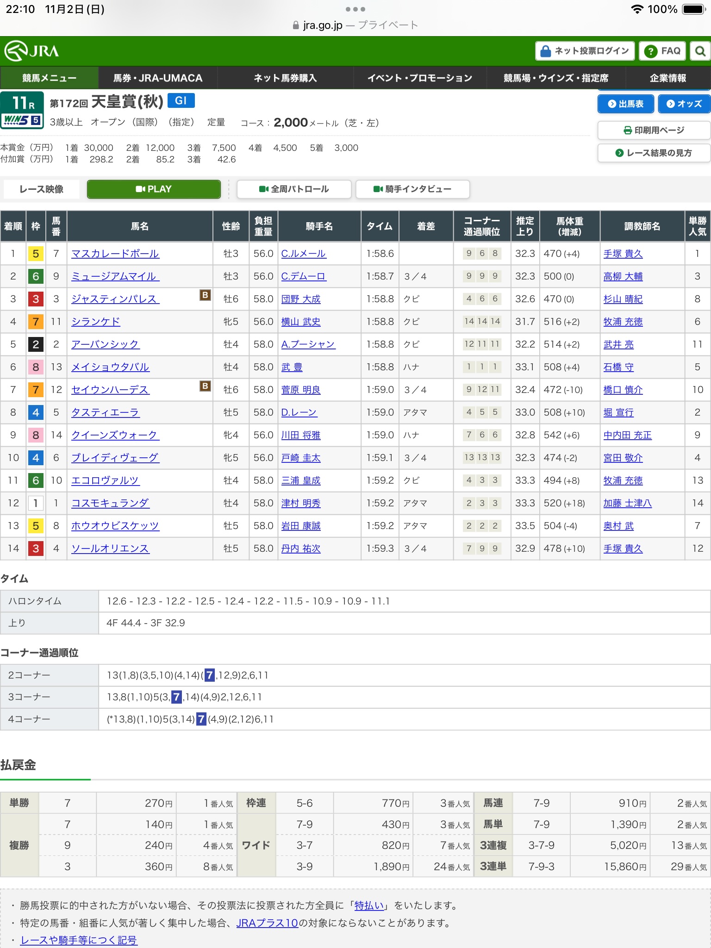Click the JRA logo in header
This screenshot has height=948, width=711.
[x=31, y=51]
